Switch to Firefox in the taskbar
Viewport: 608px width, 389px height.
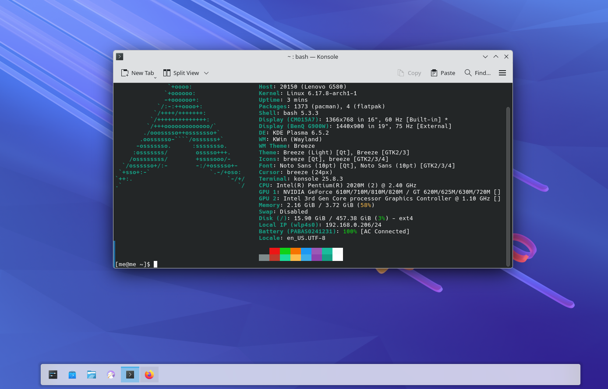(x=149, y=375)
